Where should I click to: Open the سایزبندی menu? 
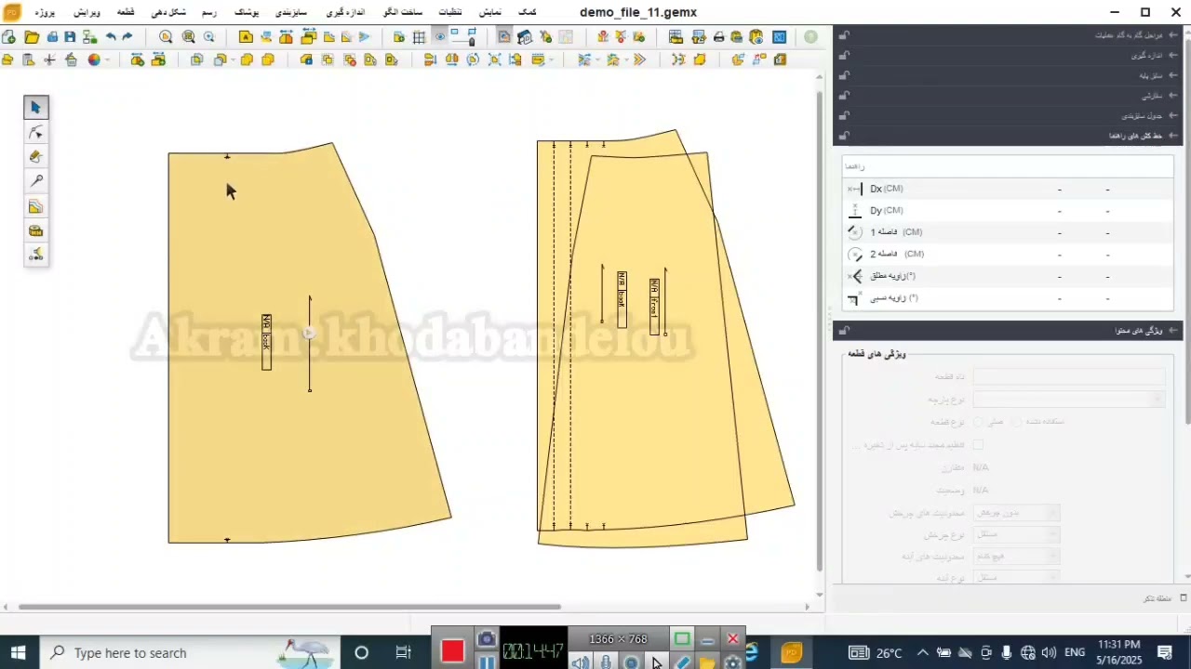pos(290,12)
